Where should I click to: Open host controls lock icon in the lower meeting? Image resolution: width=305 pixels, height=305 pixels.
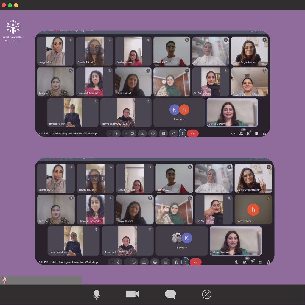coord(268,262)
